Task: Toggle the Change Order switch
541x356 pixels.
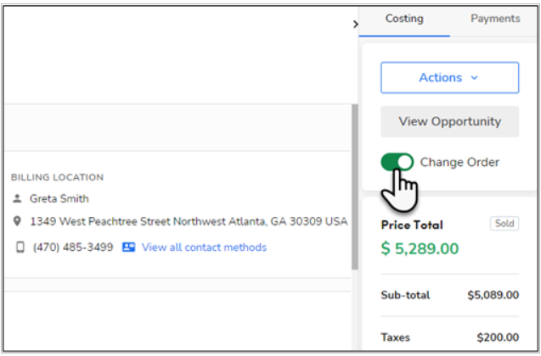Action: pyautogui.click(x=397, y=162)
